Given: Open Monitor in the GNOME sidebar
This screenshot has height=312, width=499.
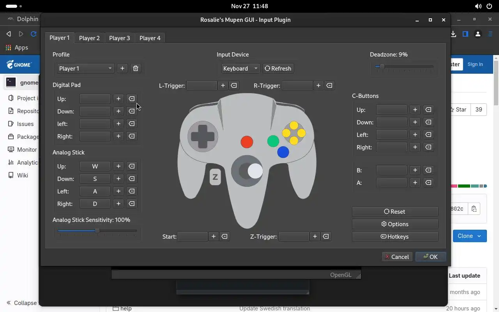Looking at the screenshot, I should [x=23, y=149].
